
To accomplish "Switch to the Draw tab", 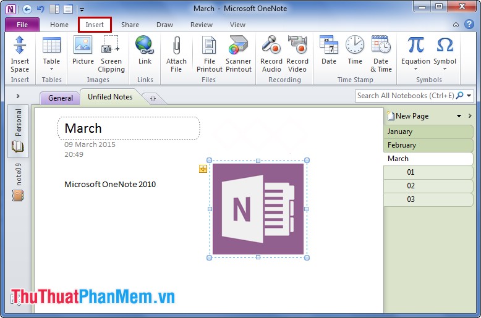I will tap(164, 25).
